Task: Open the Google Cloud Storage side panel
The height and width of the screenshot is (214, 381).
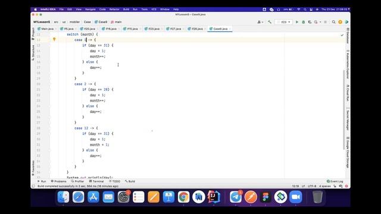Action: coord(348,152)
